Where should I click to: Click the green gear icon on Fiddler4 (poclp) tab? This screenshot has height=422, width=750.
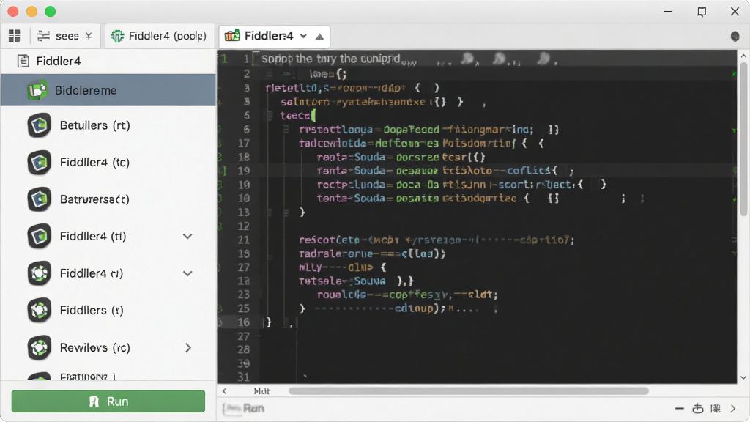tap(117, 36)
